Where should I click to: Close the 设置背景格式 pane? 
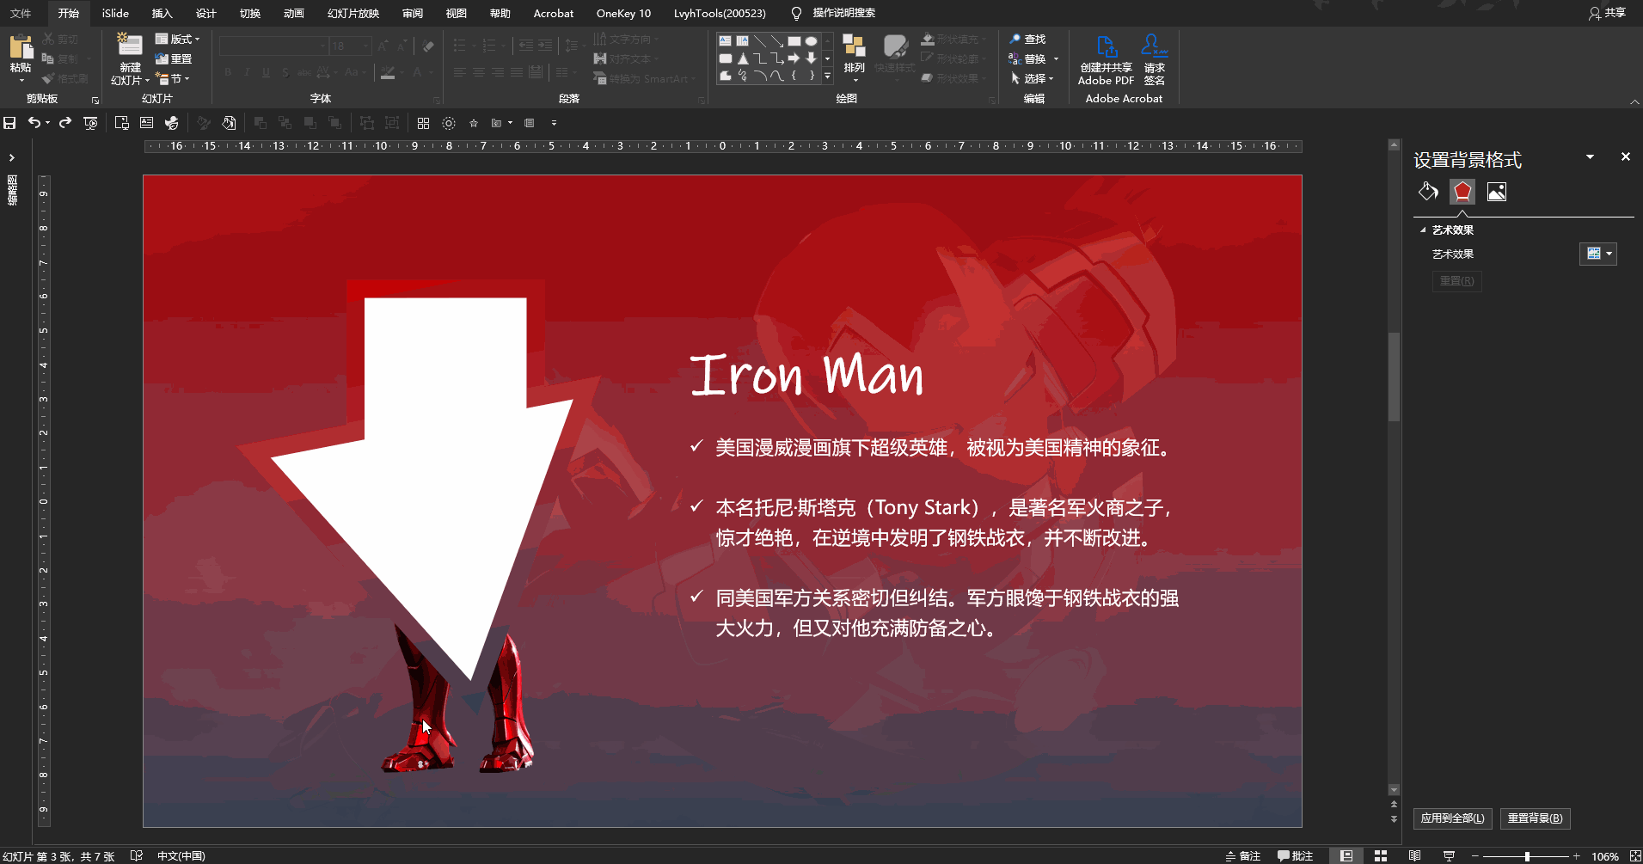1625,156
